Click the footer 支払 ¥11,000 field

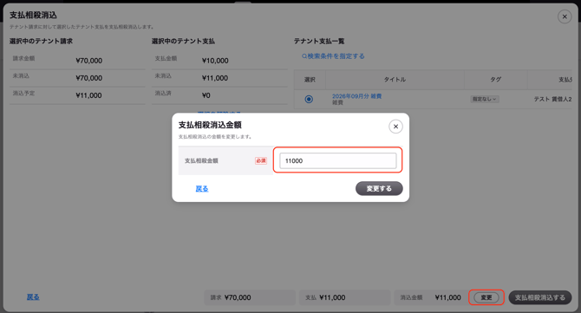point(344,297)
